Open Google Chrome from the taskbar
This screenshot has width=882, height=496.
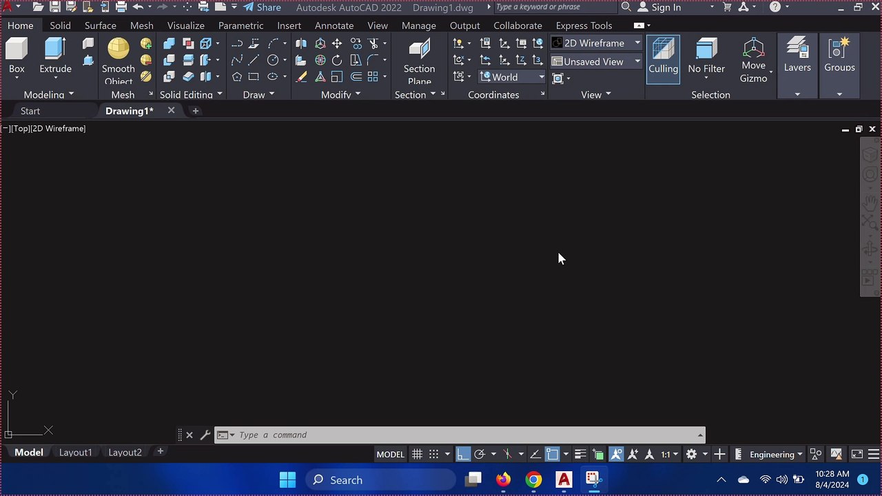coord(534,480)
